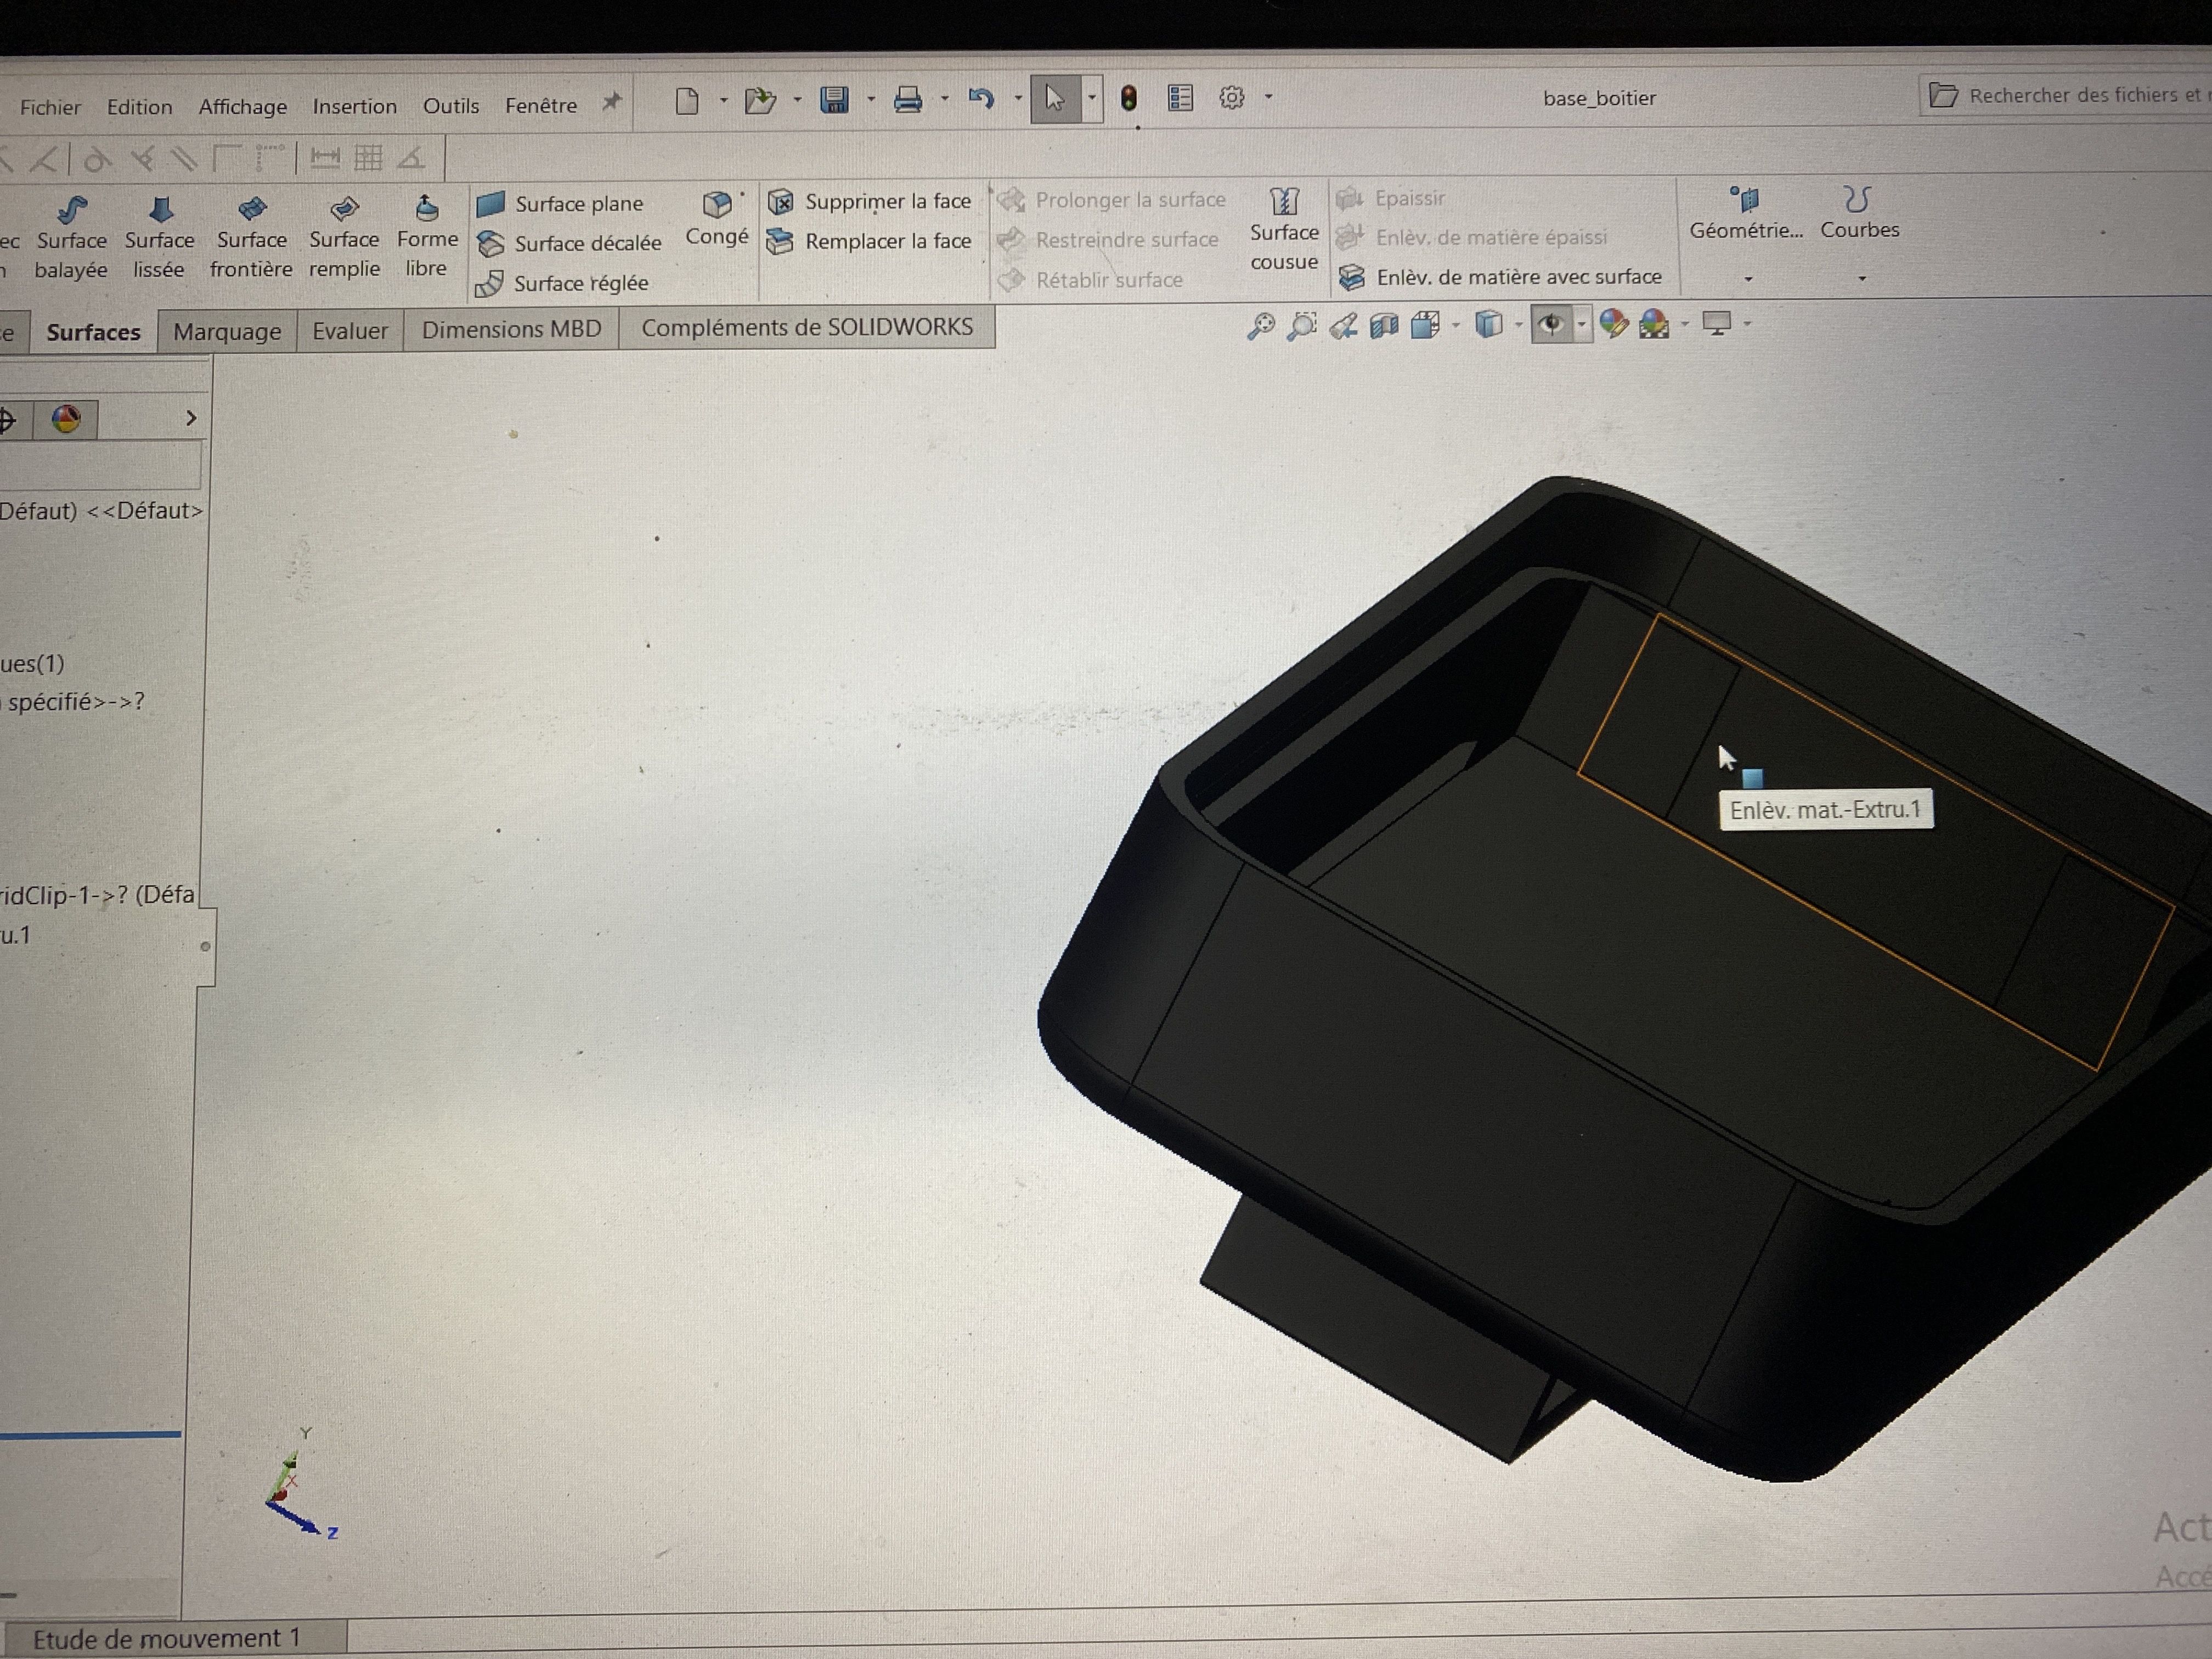Image resolution: width=2212 pixels, height=1659 pixels.
Task: Click the Undo arrow icon
Action: point(981,98)
